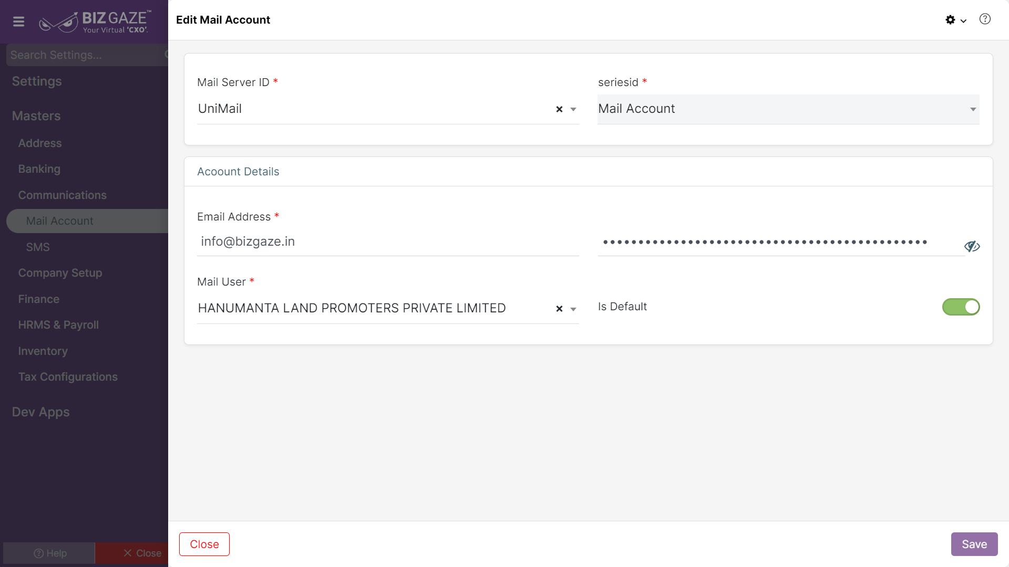This screenshot has height=567, width=1009.
Task: Clear the Mail User selection
Action: click(x=559, y=309)
